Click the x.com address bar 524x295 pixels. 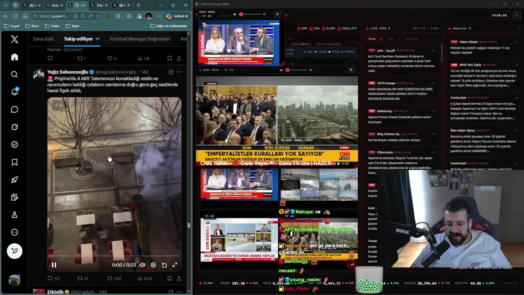click(54, 16)
